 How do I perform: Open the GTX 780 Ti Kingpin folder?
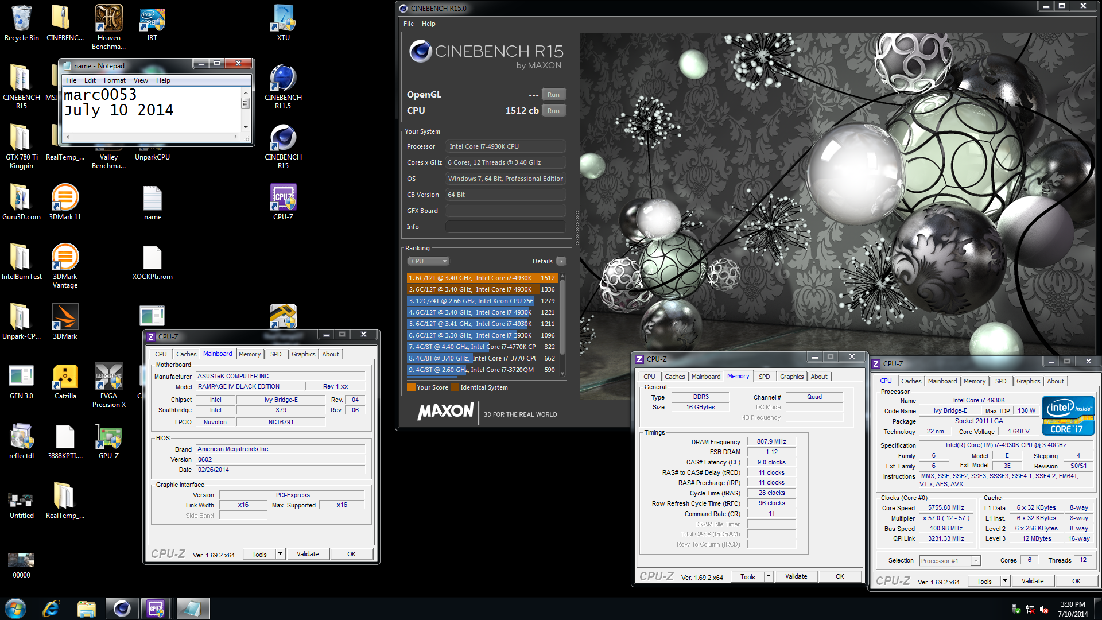pos(21,146)
